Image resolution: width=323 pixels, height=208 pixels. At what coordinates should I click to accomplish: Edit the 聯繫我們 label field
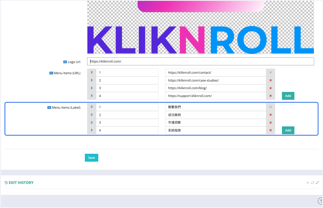tap(216, 107)
